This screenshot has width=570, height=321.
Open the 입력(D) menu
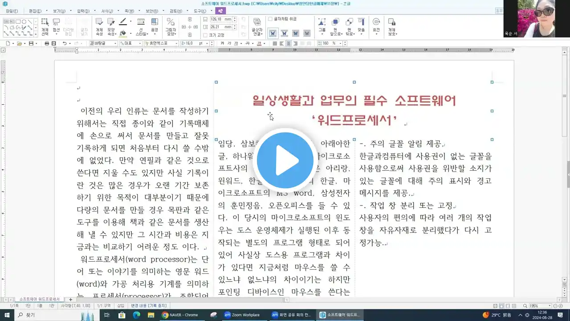point(83,11)
